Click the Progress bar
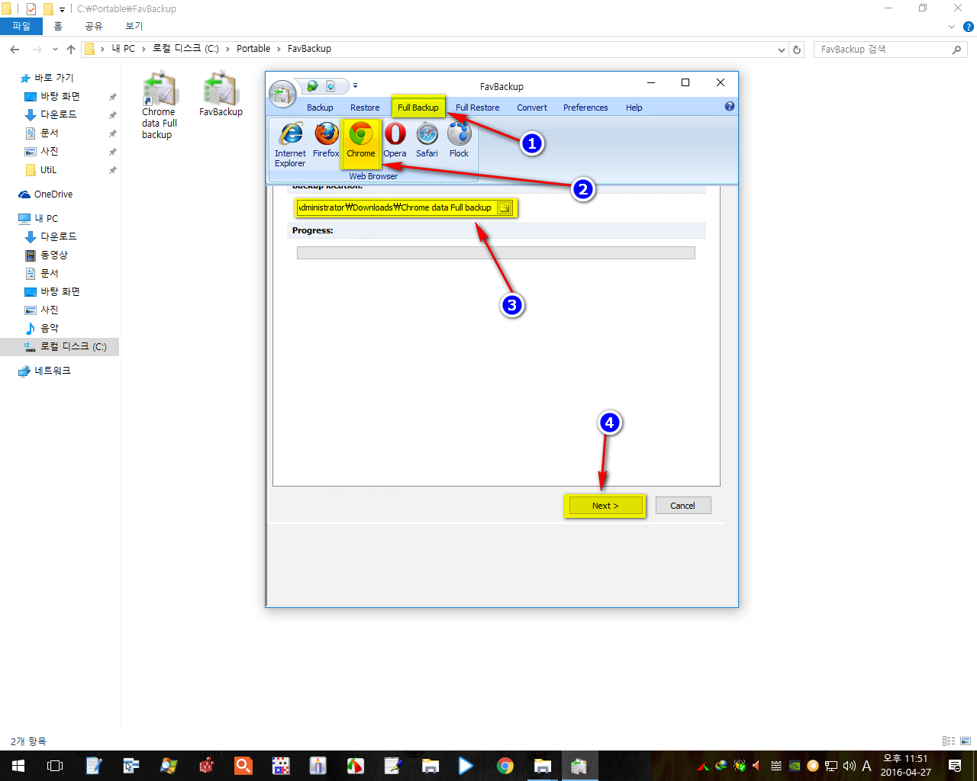Image resolution: width=977 pixels, height=781 pixels. [x=496, y=253]
